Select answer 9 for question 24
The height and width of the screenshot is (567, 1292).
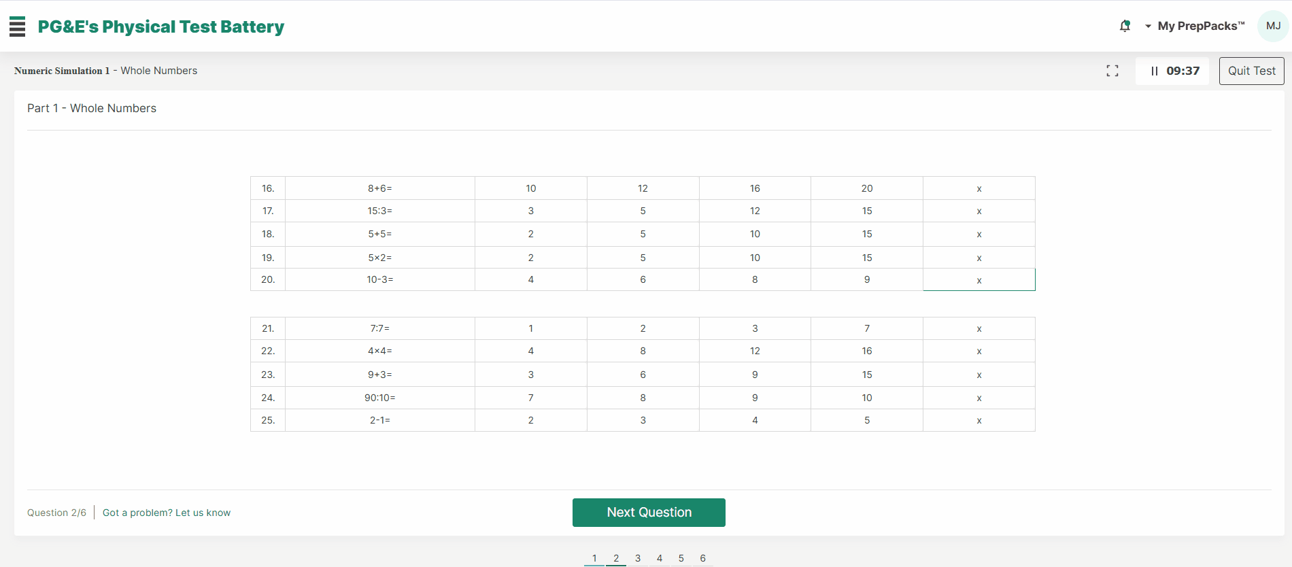pos(755,398)
